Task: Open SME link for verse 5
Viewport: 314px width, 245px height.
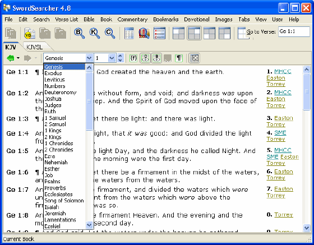Action: click(273, 157)
